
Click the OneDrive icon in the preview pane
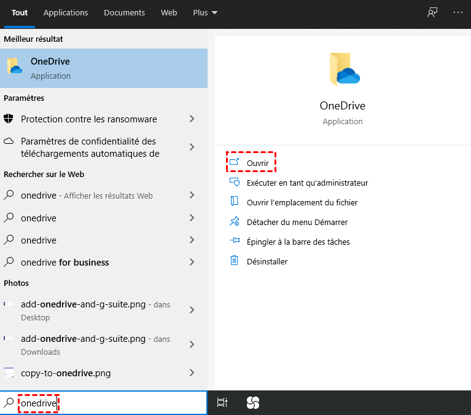tap(344, 69)
